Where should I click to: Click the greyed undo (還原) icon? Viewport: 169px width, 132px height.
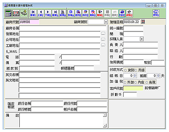(115, 13)
